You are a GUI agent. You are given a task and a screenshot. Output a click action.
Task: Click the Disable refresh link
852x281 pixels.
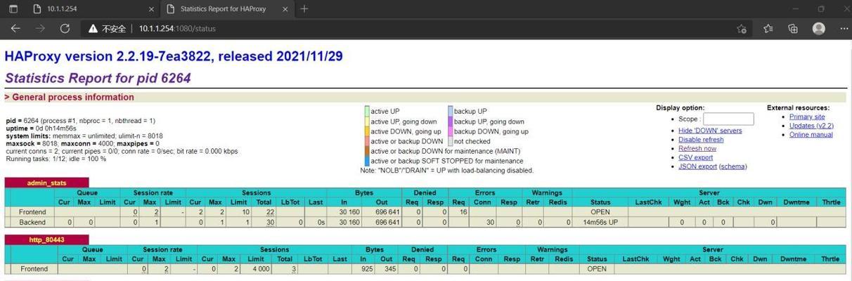click(701, 140)
